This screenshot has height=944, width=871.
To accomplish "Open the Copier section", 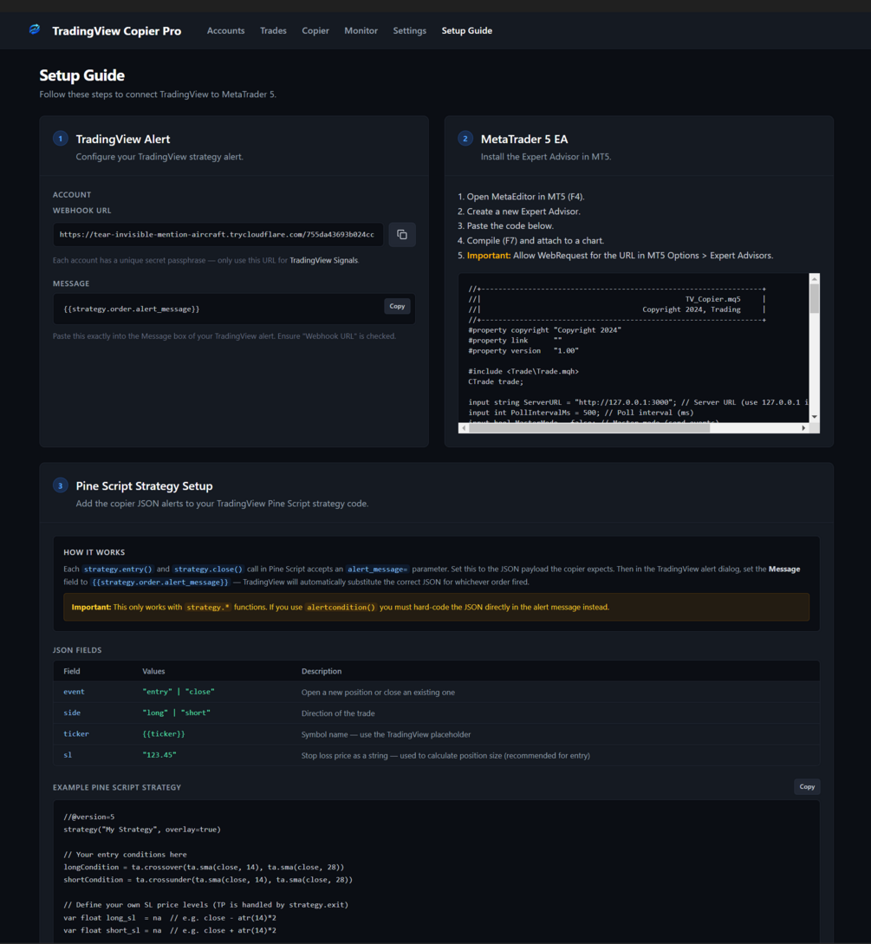I will 315,30.
